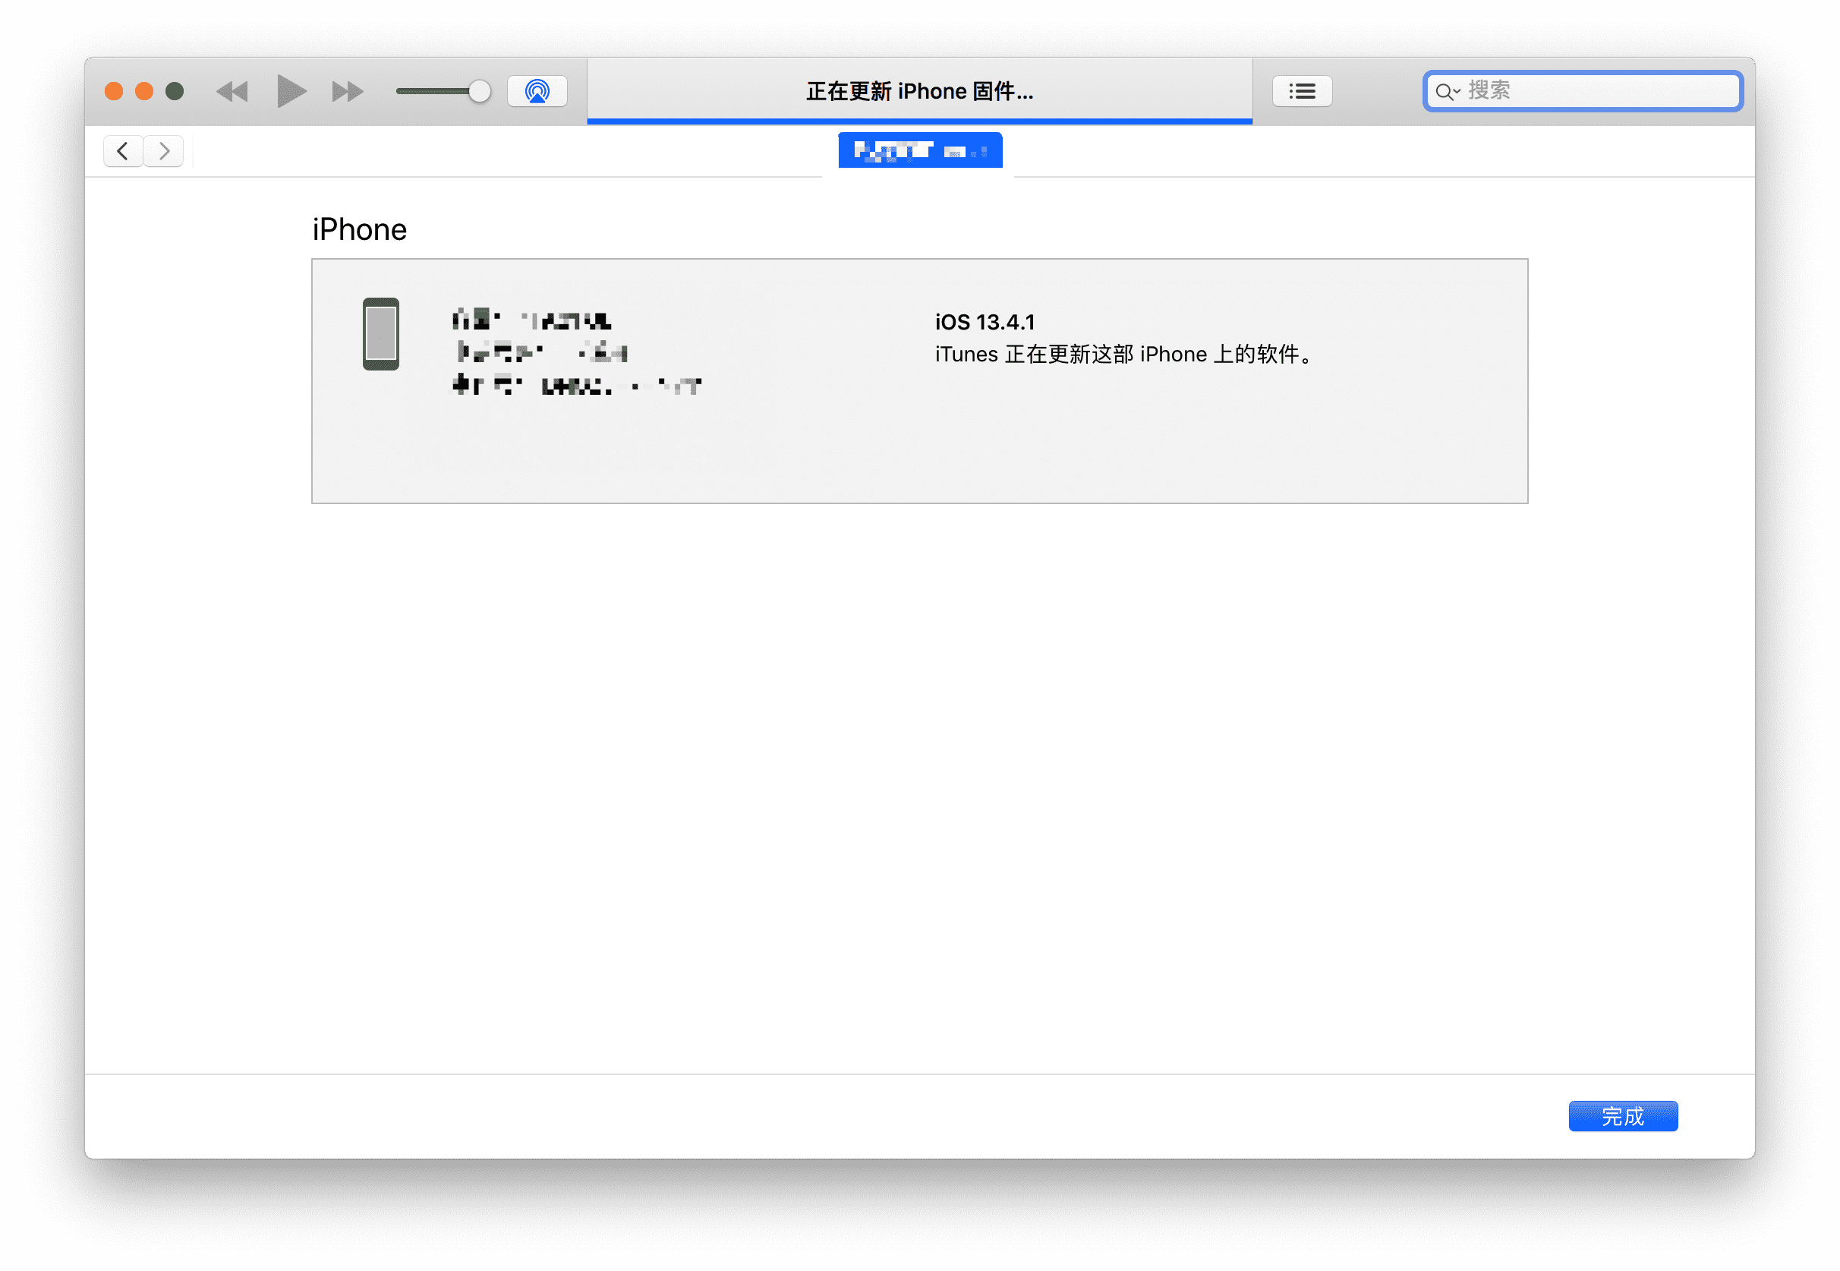Minimize the iTunes window
The width and height of the screenshot is (1840, 1271).
pos(144,92)
